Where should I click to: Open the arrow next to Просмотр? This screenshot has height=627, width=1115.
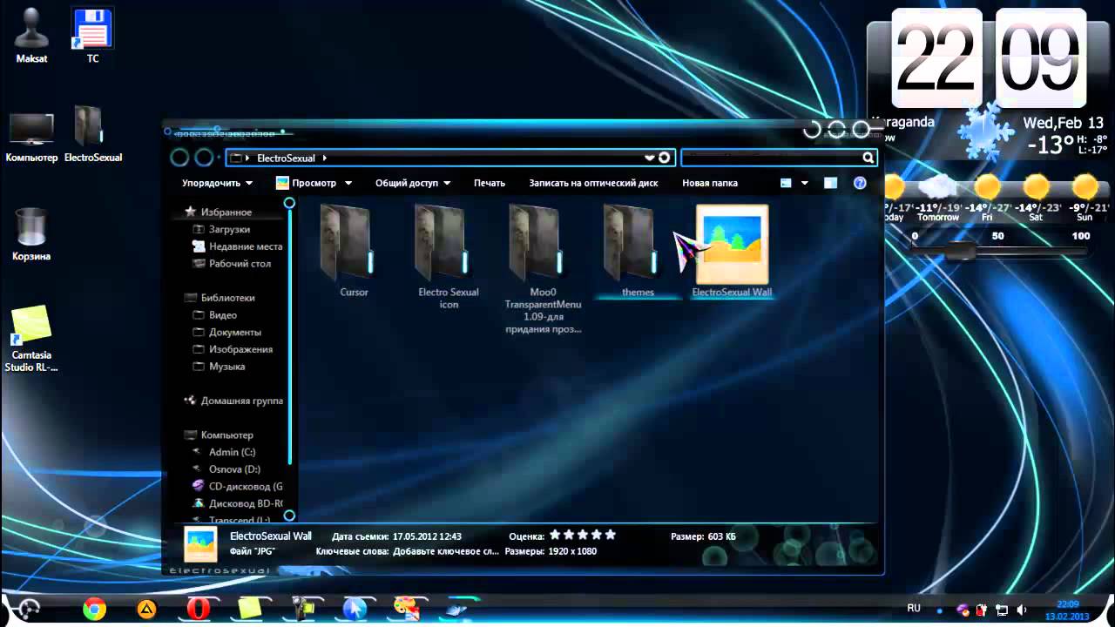[348, 183]
